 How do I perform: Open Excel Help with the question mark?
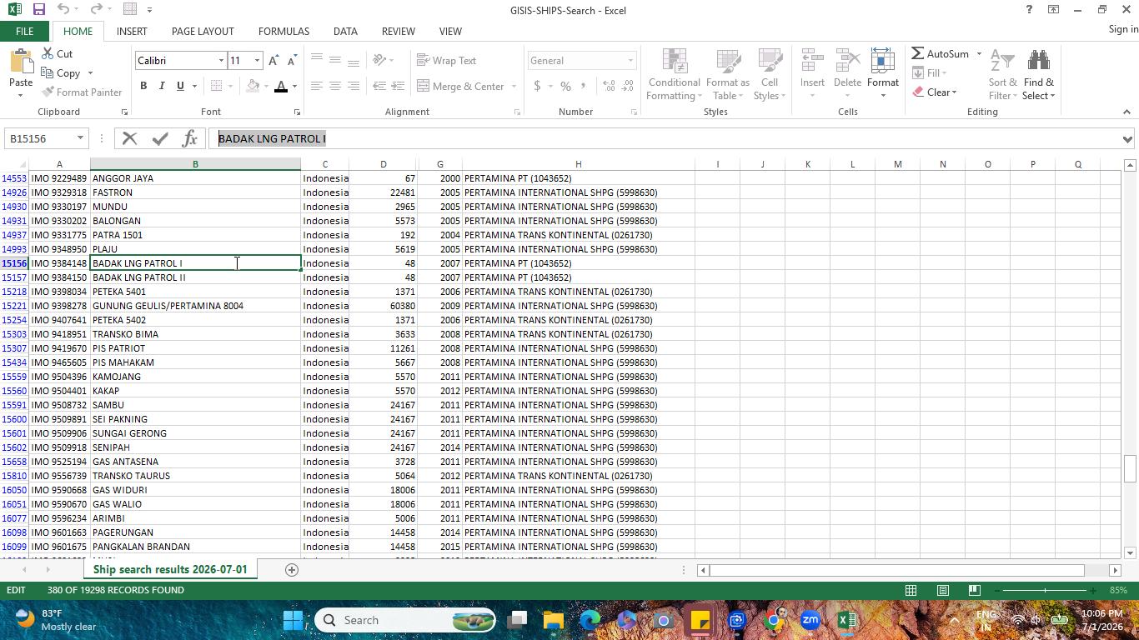point(1029,9)
